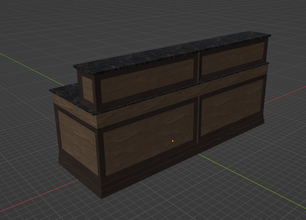
Task: Select the top black marble countertop
Action: tap(172, 53)
